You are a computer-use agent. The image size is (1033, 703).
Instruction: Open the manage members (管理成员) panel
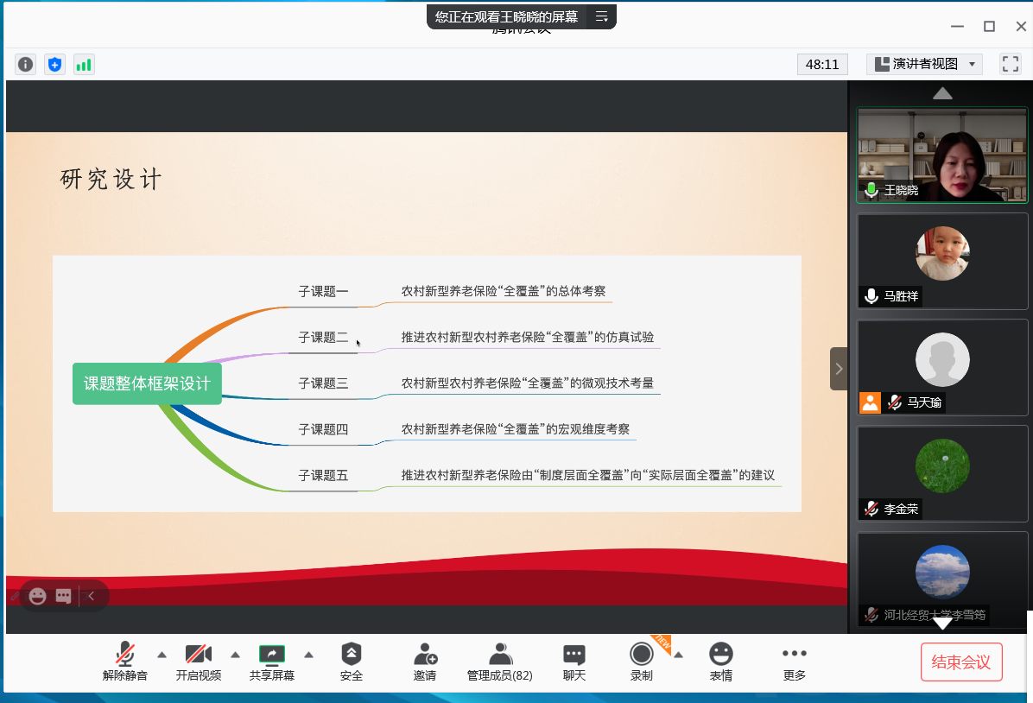pyautogui.click(x=500, y=662)
